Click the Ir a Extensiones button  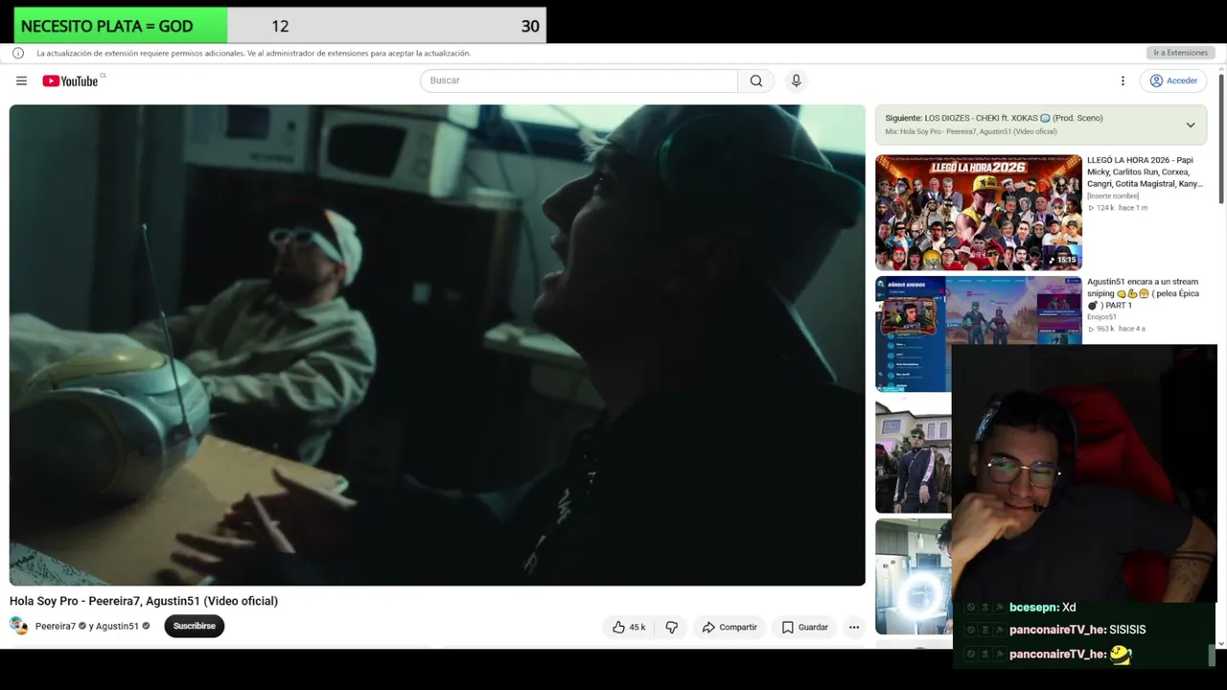tap(1180, 53)
